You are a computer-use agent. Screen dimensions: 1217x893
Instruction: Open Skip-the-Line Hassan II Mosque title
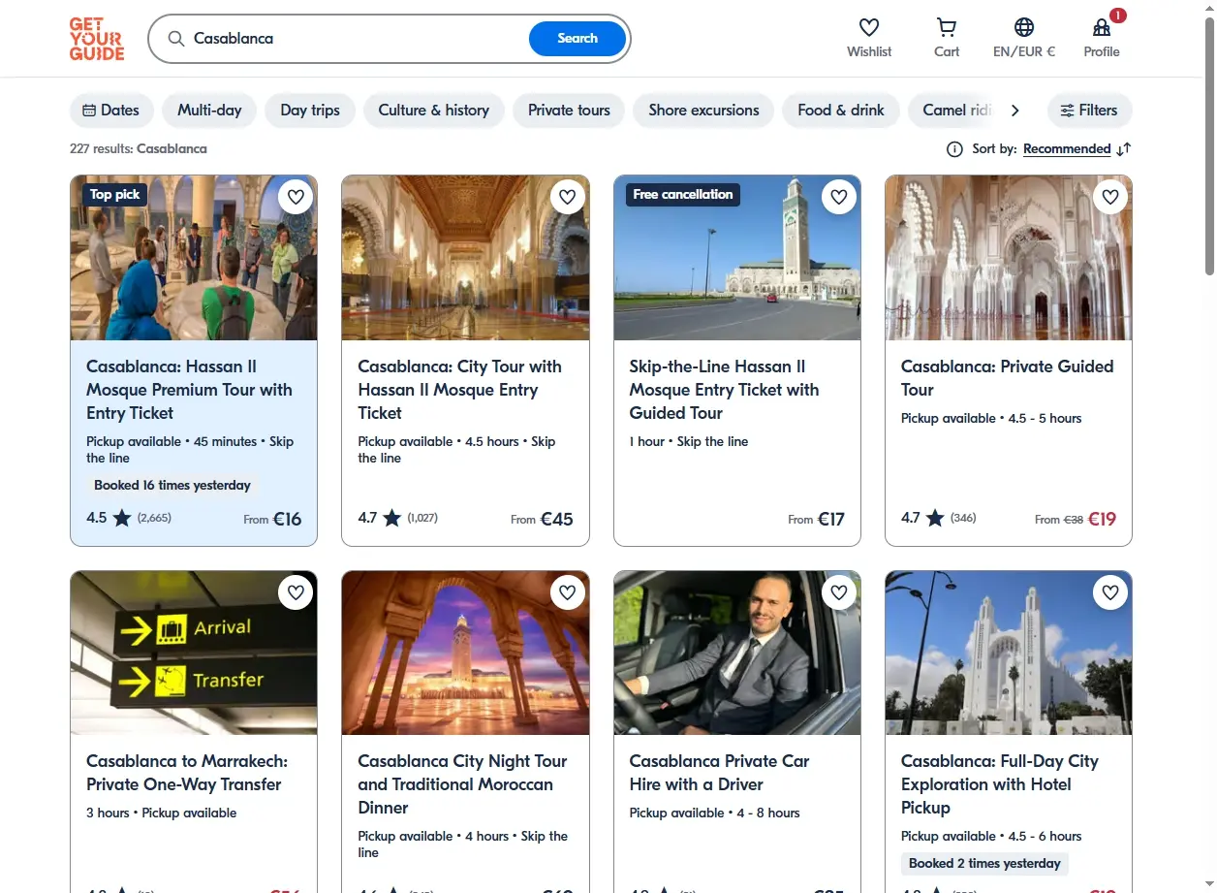click(724, 390)
